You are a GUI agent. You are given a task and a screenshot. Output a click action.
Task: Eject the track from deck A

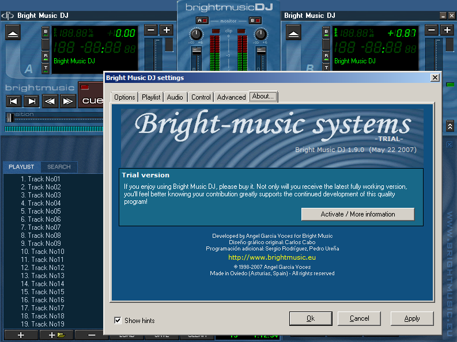13,33
